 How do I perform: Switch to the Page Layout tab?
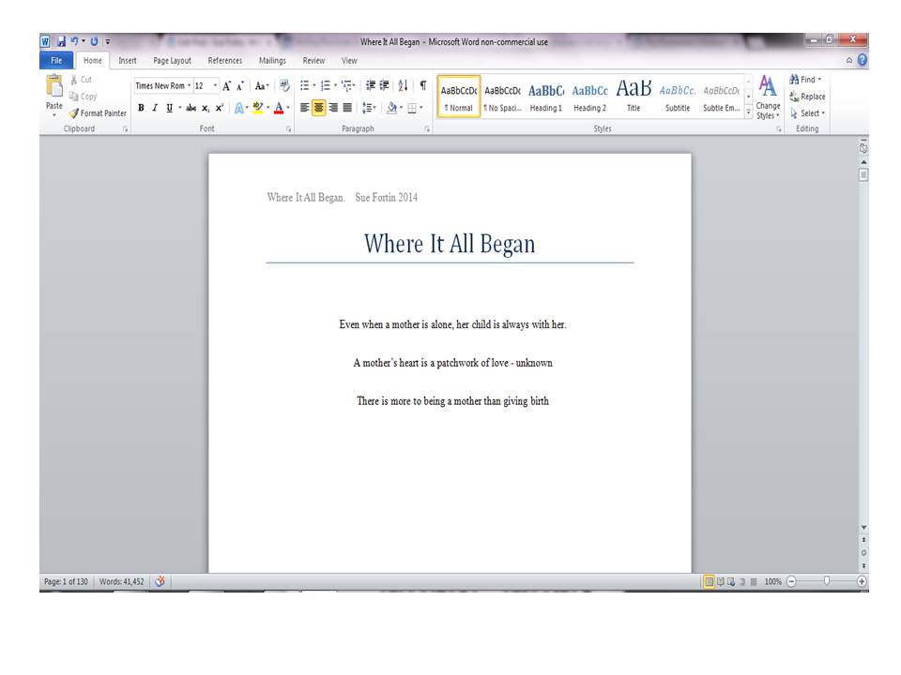coord(172,61)
